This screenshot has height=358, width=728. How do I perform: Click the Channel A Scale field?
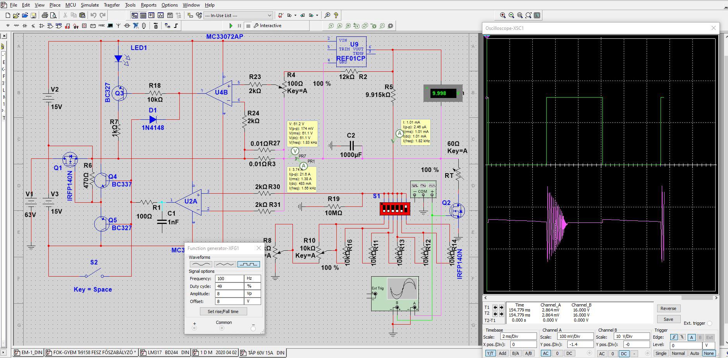pos(575,337)
